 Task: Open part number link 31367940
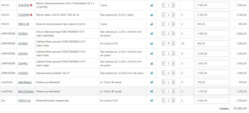(24, 5)
